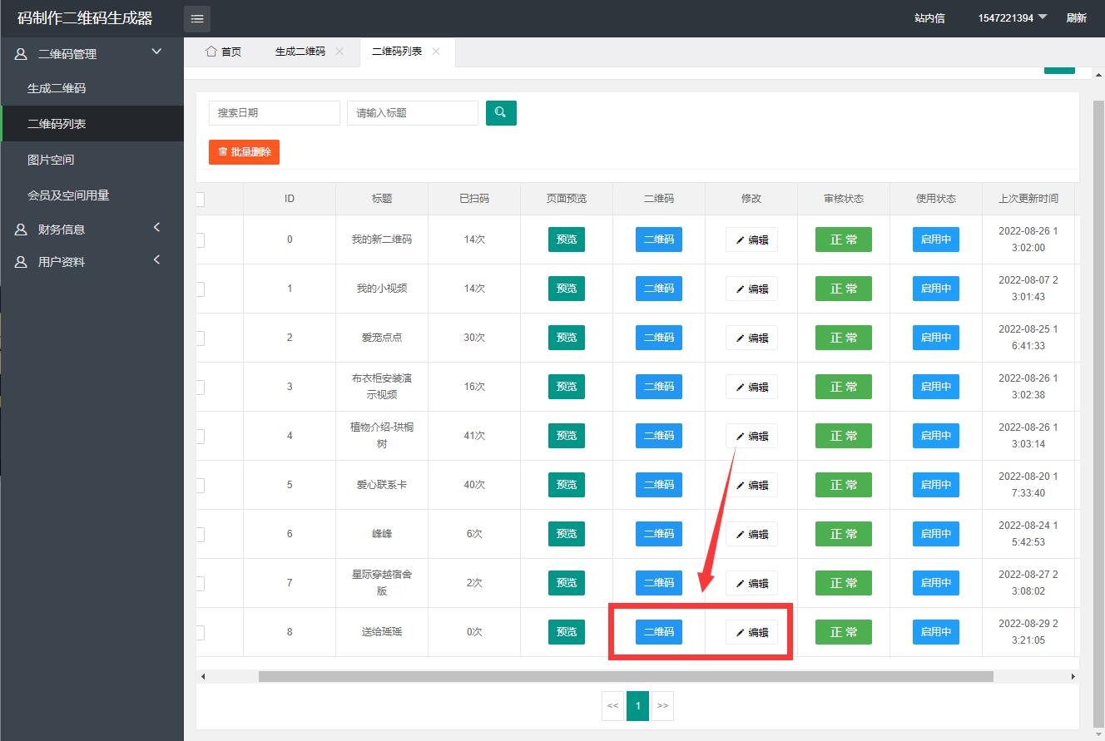This screenshot has width=1105, height=741.
Task: Click the previous page << button
Action: (612, 706)
